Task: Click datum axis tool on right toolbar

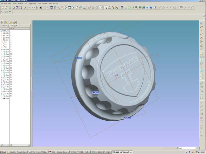Action: pos(201,31)
